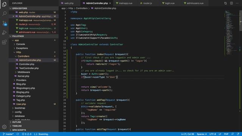The width and height of the screenshot is (242, 136).
Task: Select the AdminController.php tab
Action: coord(97,3)
